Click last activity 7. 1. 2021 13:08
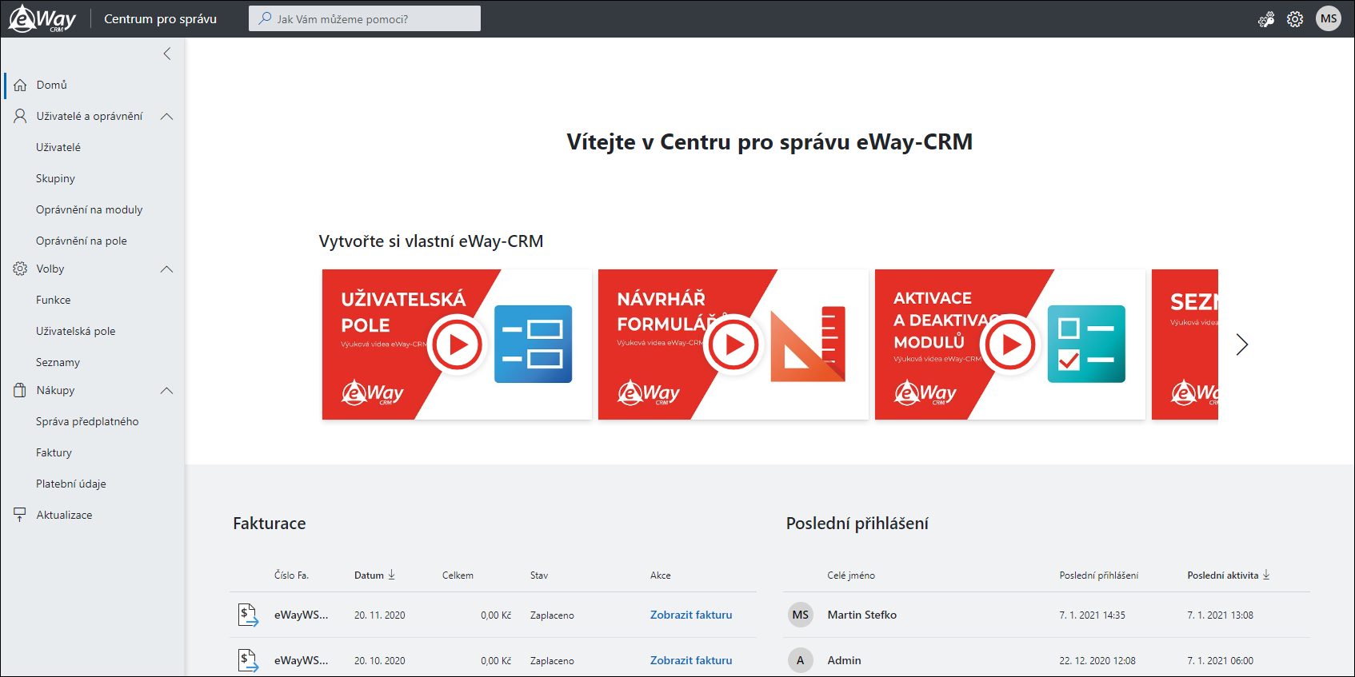 [1221, 615]
